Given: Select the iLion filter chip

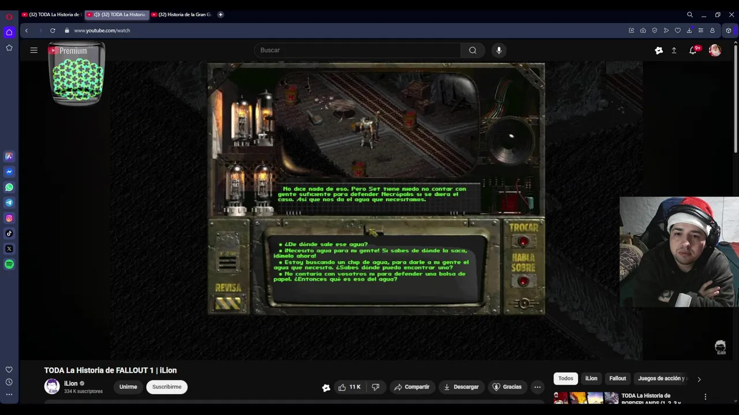Looking at the screenshot, I should click(x=591, y=379).
